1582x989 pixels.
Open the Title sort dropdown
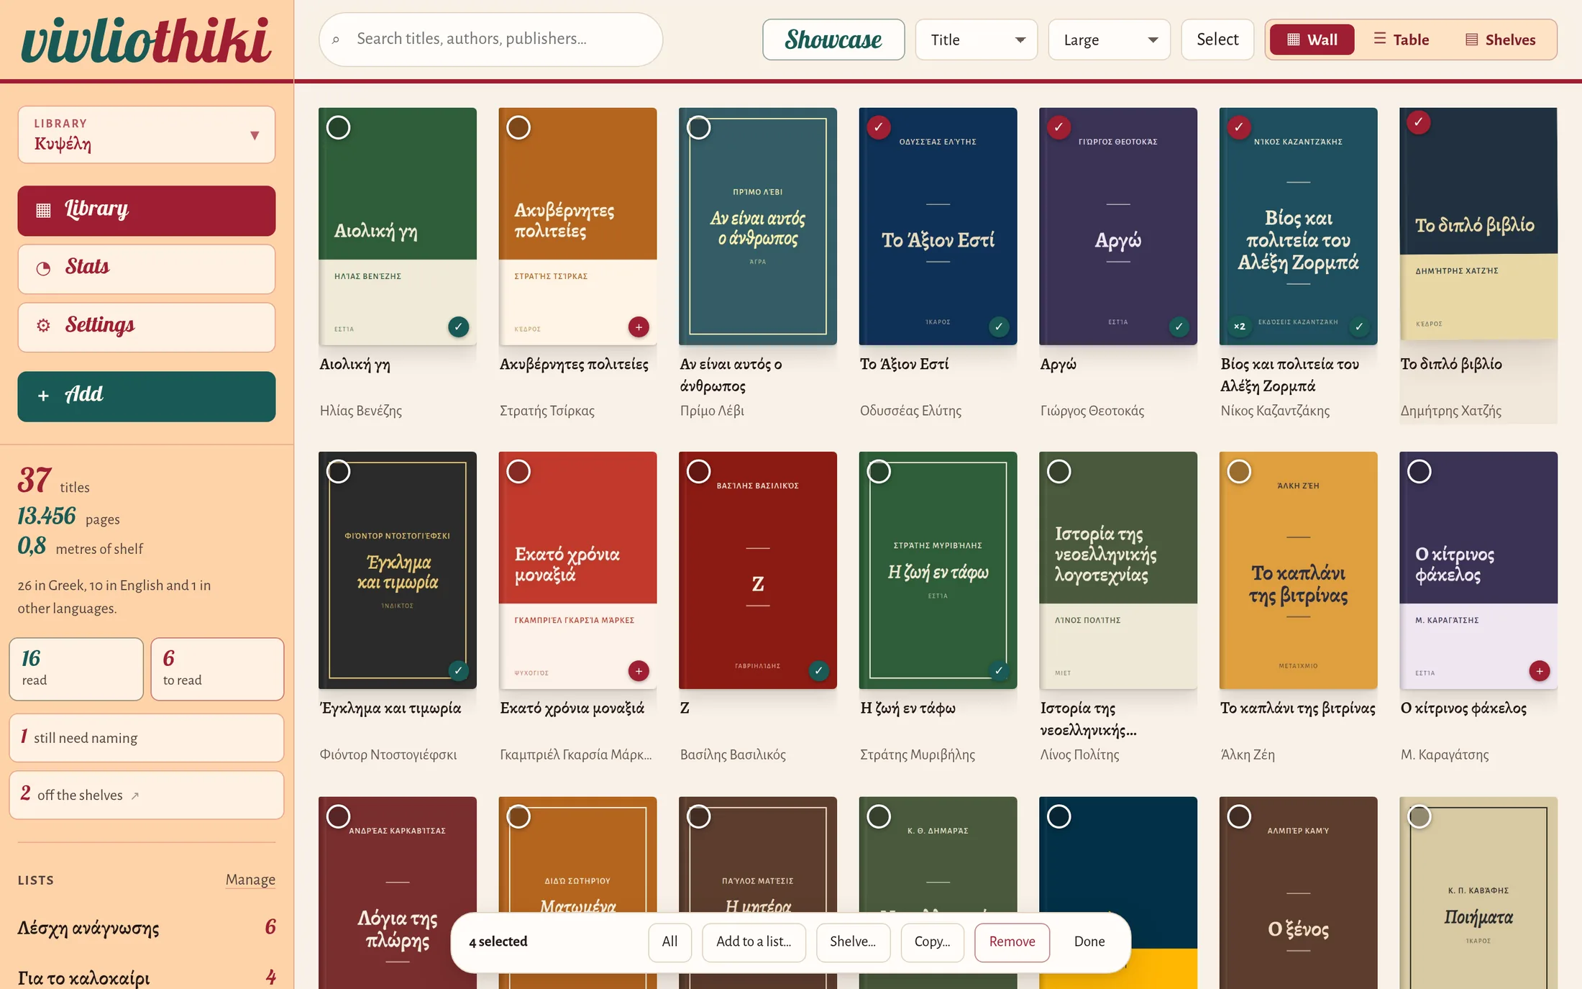976,40
